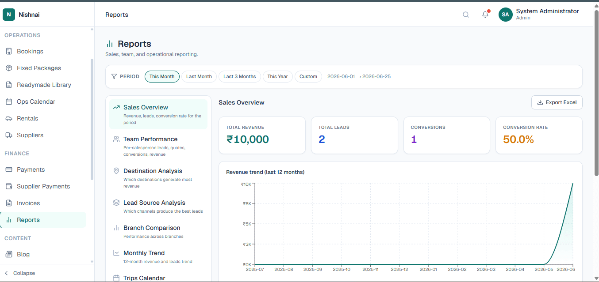Click the Conversion Rate 50.0% value
This screenshot has height=282, width=599.
click(518, 139)
